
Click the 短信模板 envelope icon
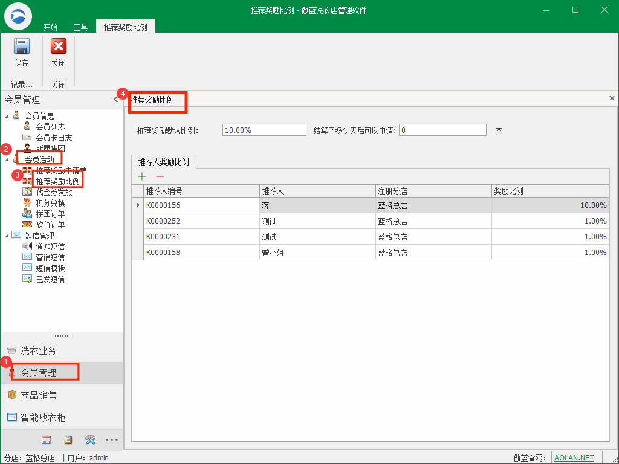pyautogui.click(x=27, y=268)
